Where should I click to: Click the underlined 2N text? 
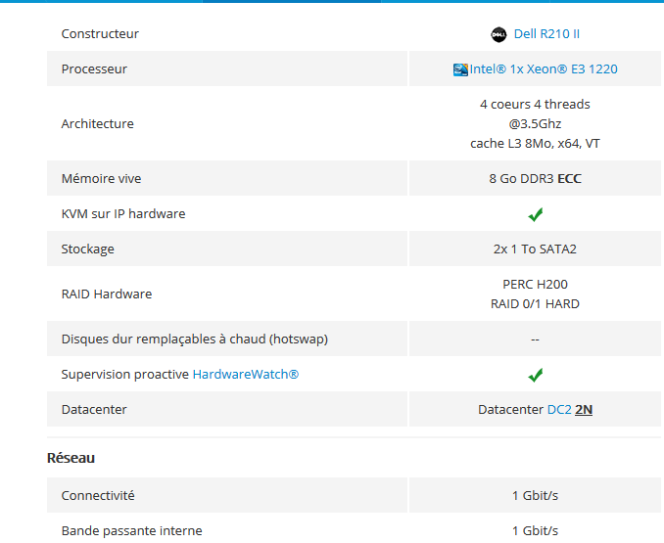pos(584,409)
